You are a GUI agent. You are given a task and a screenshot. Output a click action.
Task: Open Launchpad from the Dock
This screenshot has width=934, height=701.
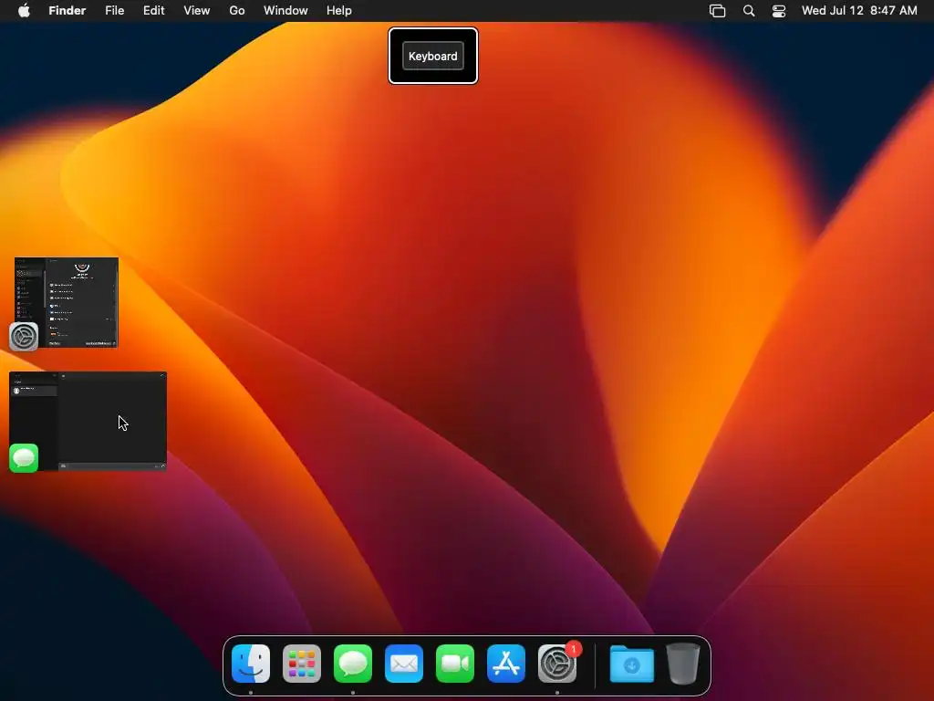[302, 664]
